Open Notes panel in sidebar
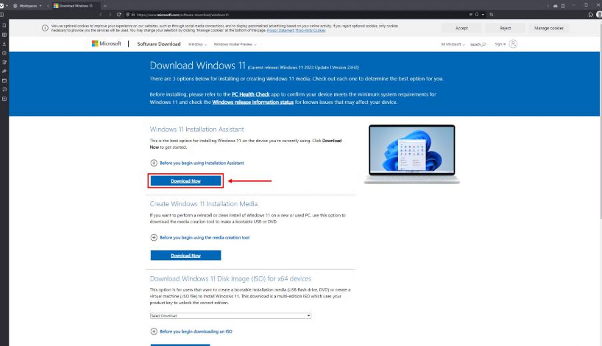This screenshot has height=346, width=602. click(x=4, y=62)
